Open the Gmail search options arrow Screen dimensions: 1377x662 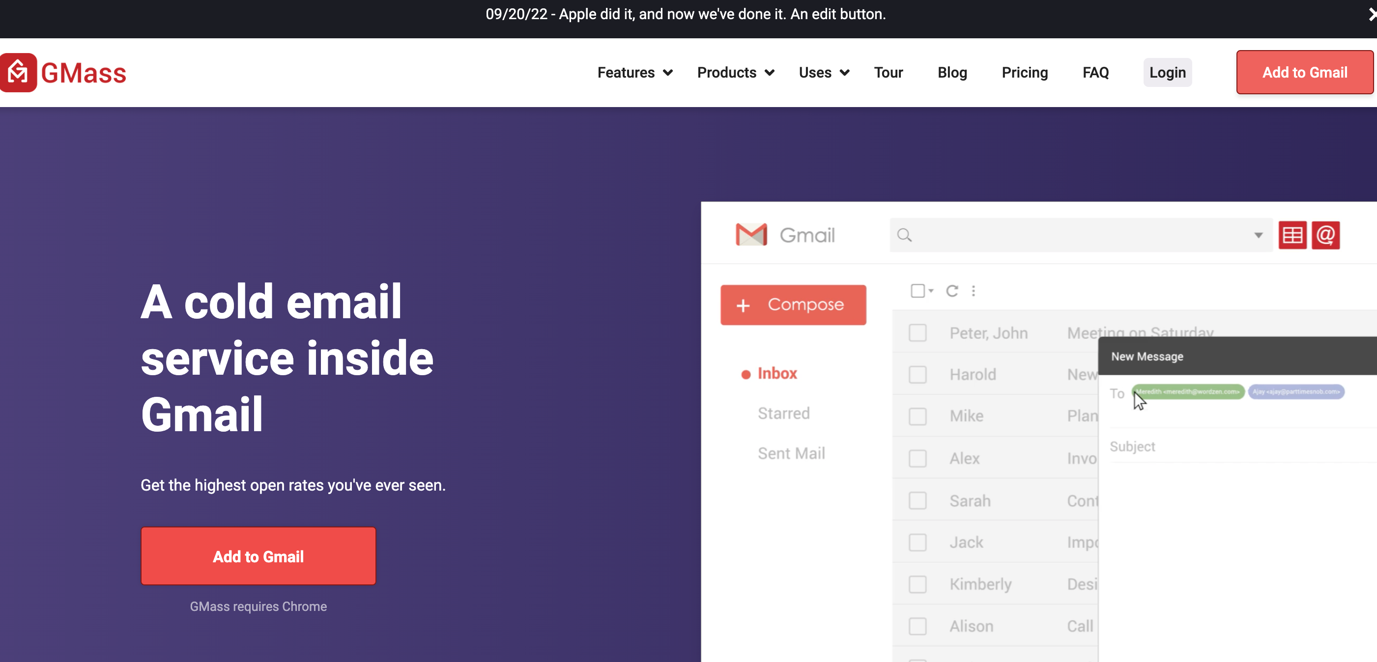click(1259, 235)
